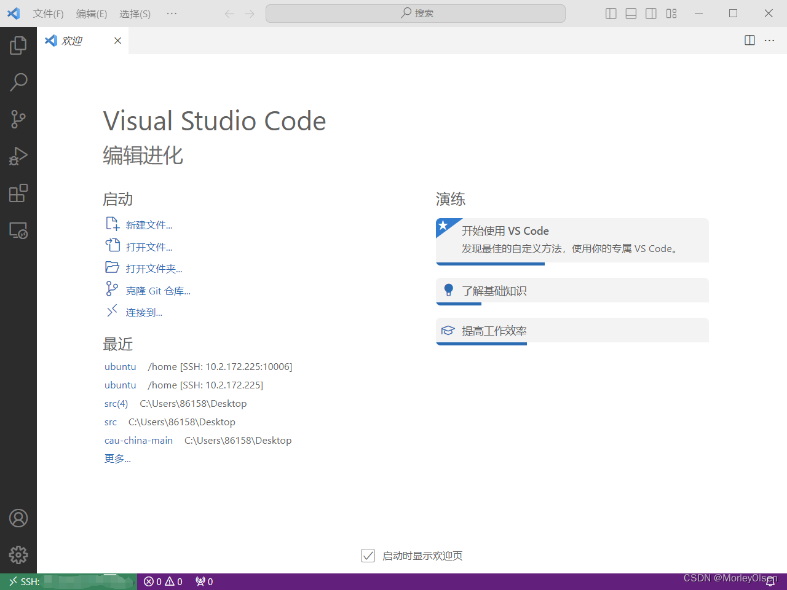Open the Extensions view
Screen dimensions: 787x590
(18, 193)
